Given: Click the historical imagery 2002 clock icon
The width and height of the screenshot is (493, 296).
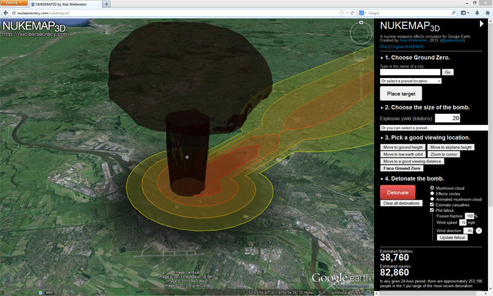Looking at the screenshot, I should [40, 292].
